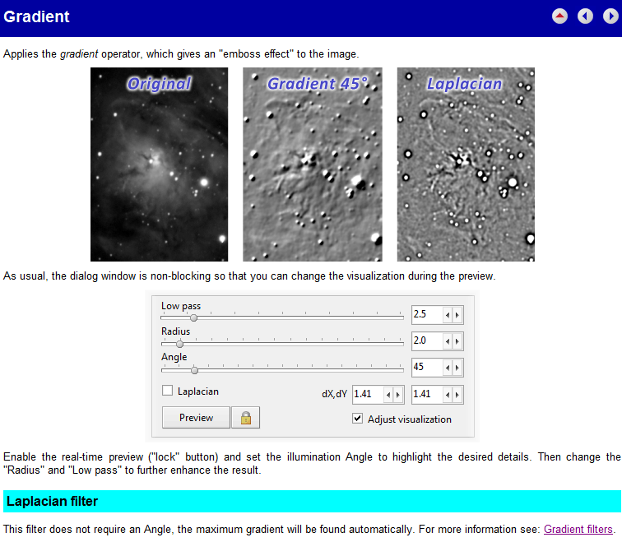Increase Low pass with right arrow
Screen dimensions: 622x542
pos(457,315)
